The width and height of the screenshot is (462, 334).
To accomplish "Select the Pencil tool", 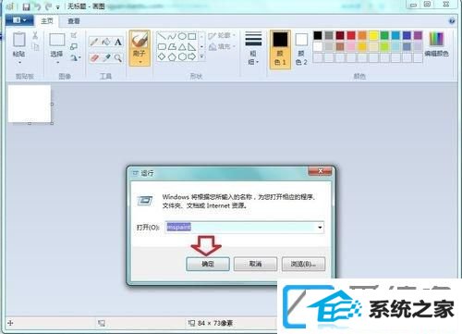I will [94, 42].
